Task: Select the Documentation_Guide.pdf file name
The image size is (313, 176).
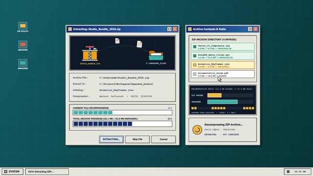Action: click(x=213, y=73)
